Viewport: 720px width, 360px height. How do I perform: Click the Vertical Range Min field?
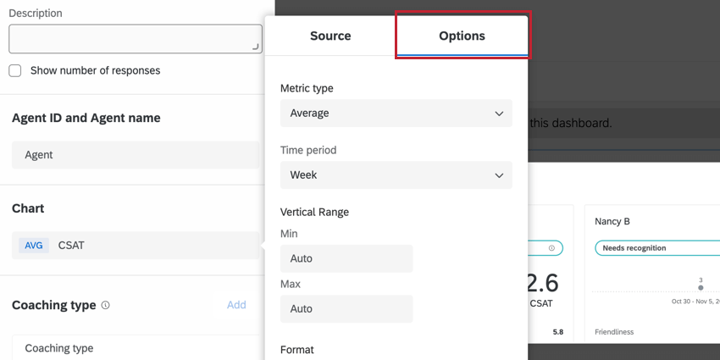pos(346,258)
